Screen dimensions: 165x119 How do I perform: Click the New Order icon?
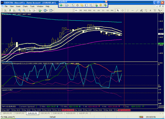click(x=96, y=5)
